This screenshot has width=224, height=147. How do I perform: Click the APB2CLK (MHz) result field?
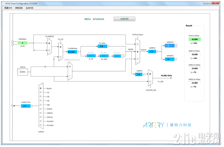pos(194,83)
